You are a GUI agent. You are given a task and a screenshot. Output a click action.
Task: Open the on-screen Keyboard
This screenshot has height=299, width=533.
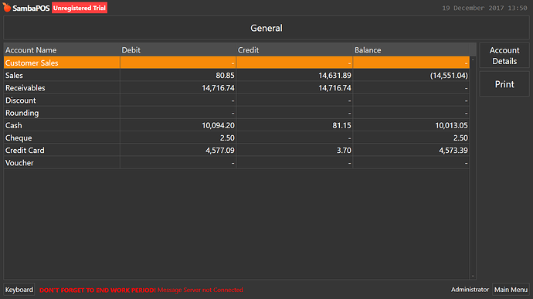[19, 290]
